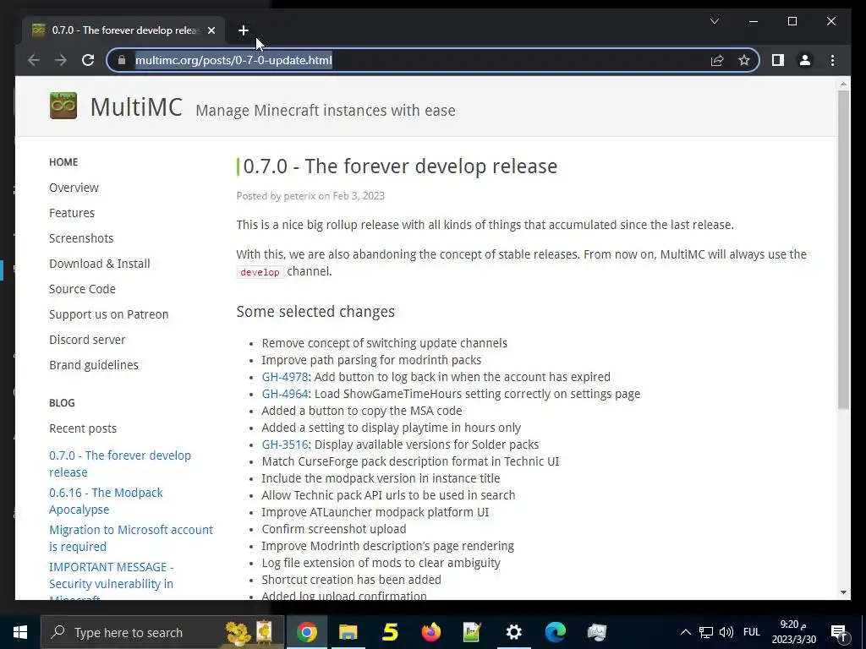This screenshot has width=866, height=649.
Task: Click the Chrome back arrow
Action: pyautogui.click(x=34, y=60)
